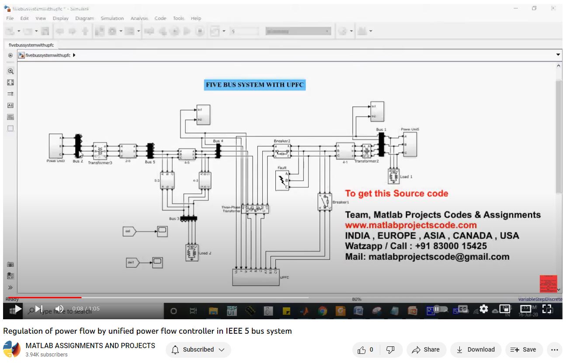Switch to theater mode view
The width and height of the screenshot is (566, 363).
[526, 309]
